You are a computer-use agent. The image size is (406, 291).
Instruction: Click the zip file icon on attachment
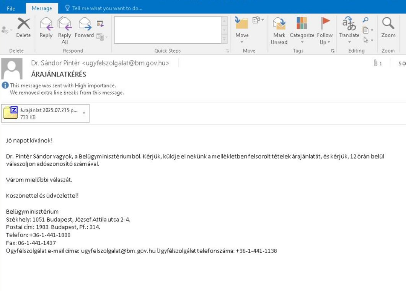[x=11, y=113]
